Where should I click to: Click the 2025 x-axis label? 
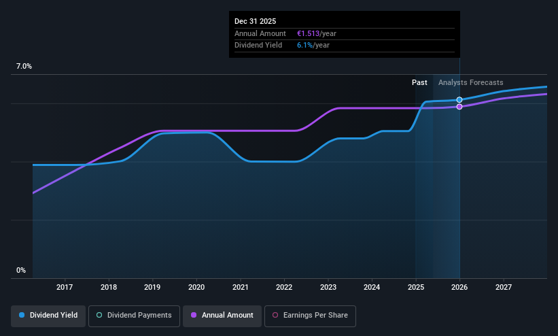tap(416, 287)
